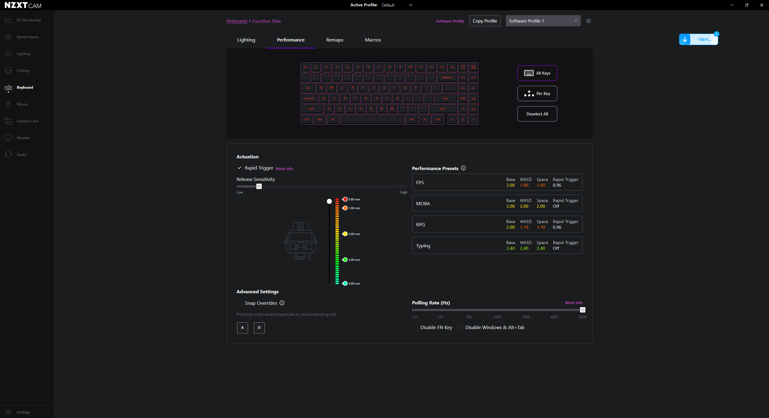Apply the Typing performance preset

tap(497, 245)
